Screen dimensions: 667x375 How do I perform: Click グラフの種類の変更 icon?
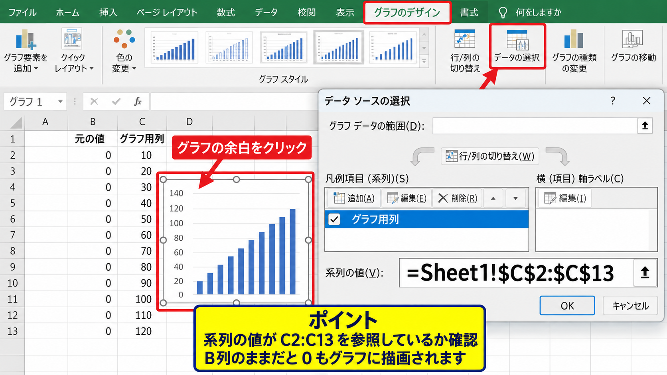pos(574,39)
